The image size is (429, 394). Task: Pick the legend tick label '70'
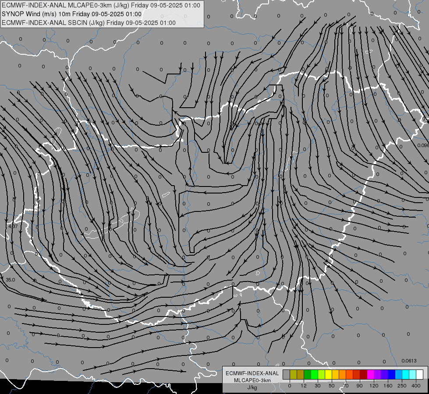coord(346,386)
